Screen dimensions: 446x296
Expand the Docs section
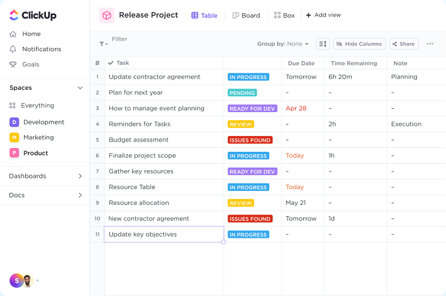[80, 195]
